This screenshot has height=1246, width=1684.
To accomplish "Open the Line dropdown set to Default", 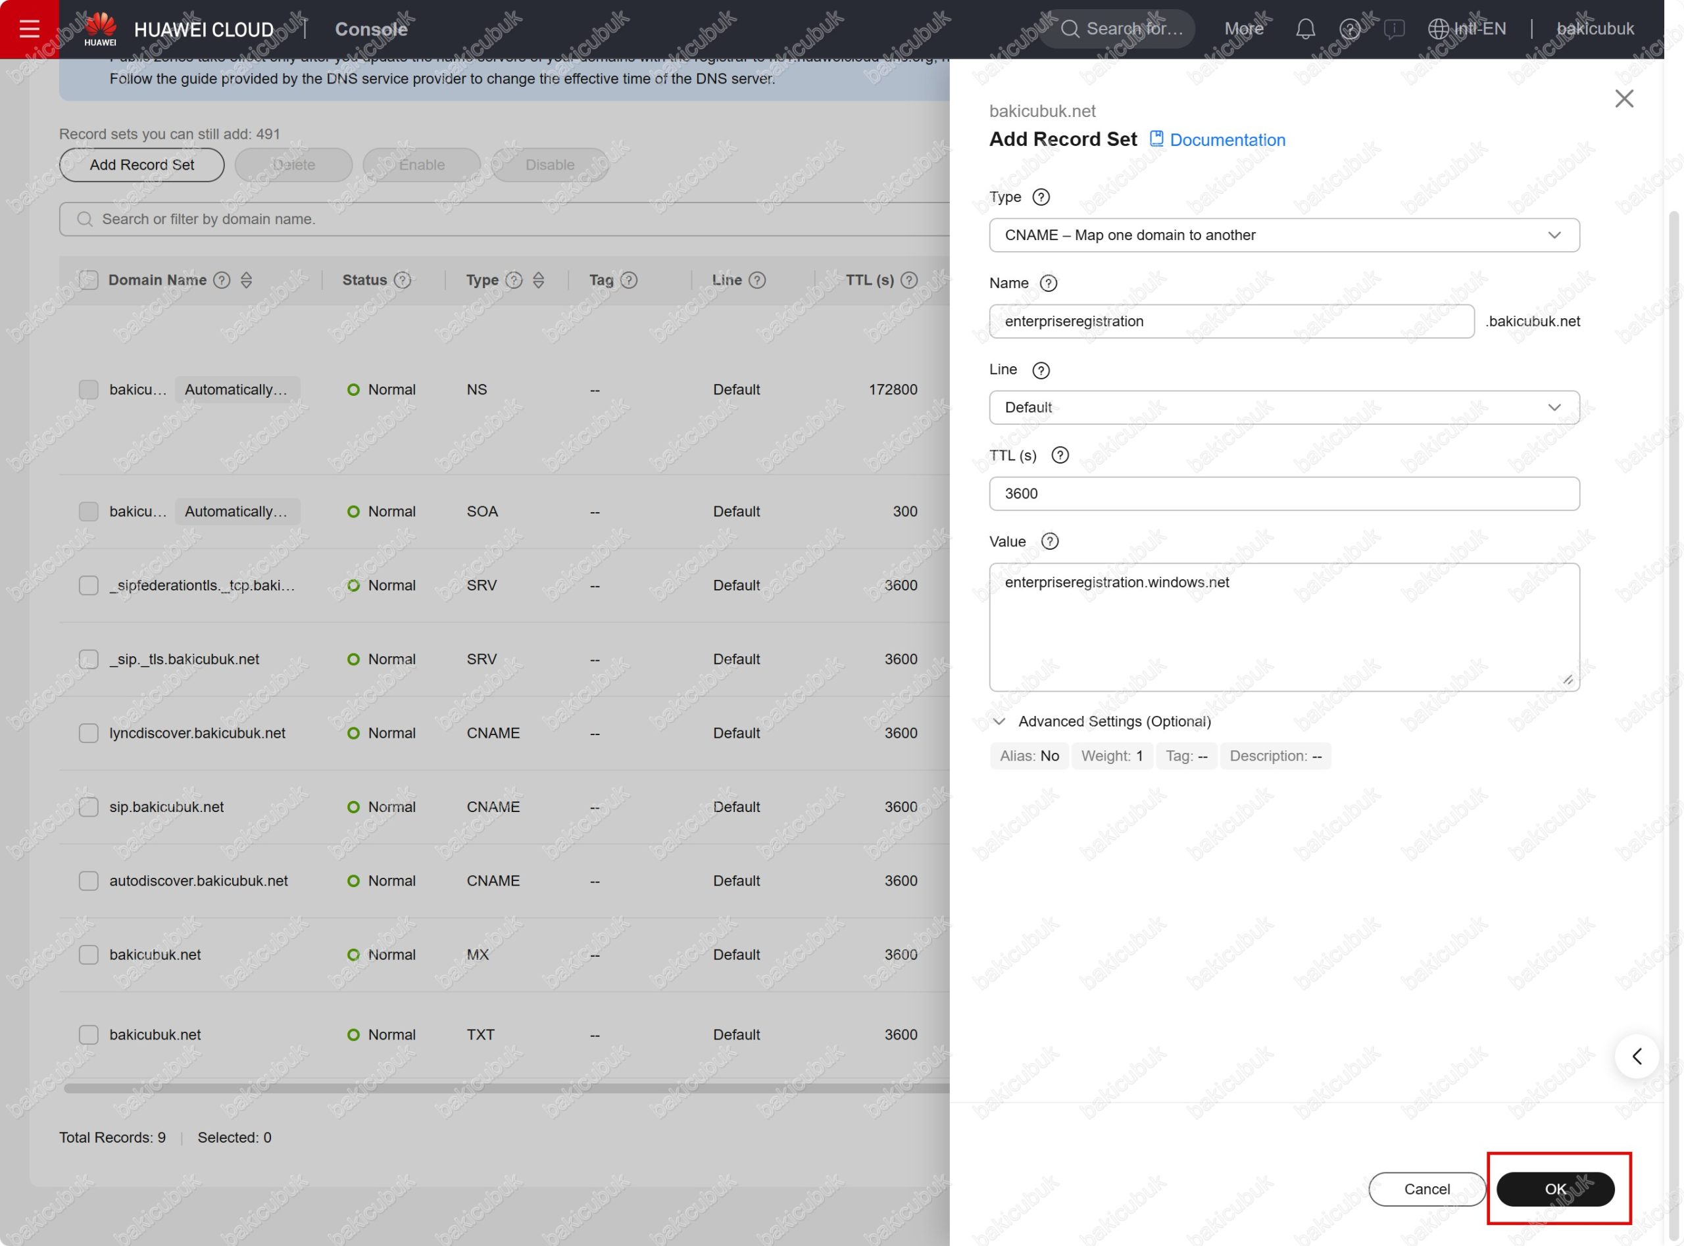I will (1283, 407).
